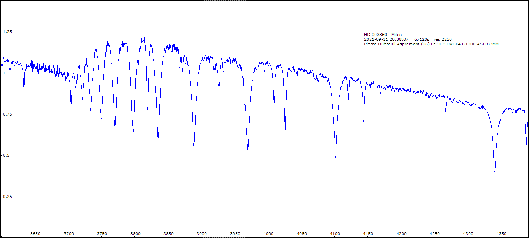
Task: Click the 0.75 y-axis label
Action: point(7,114)
